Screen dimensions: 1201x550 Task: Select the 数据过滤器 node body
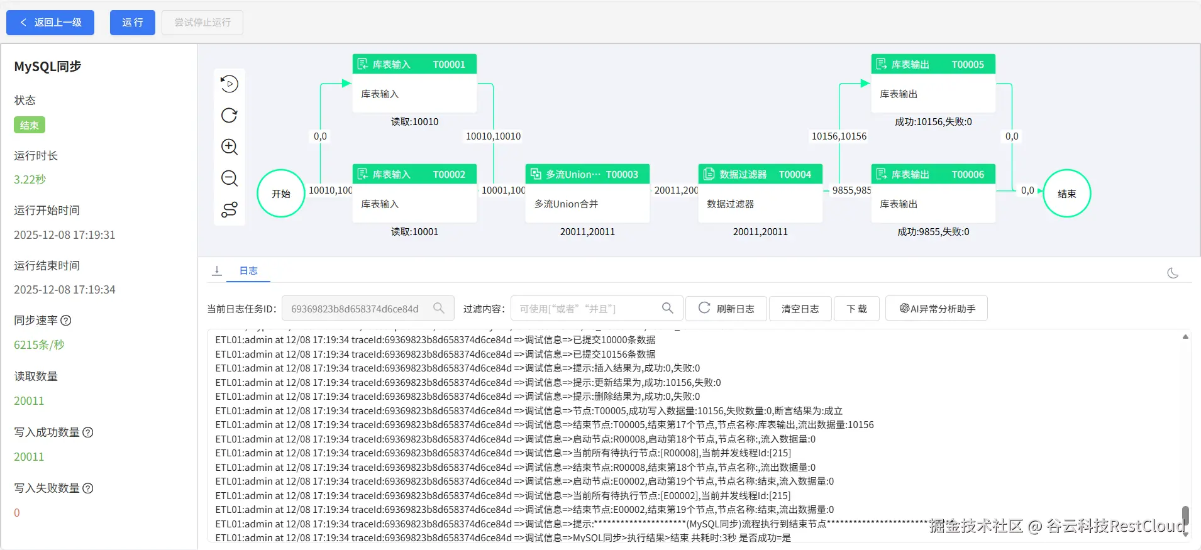point(760,204)
